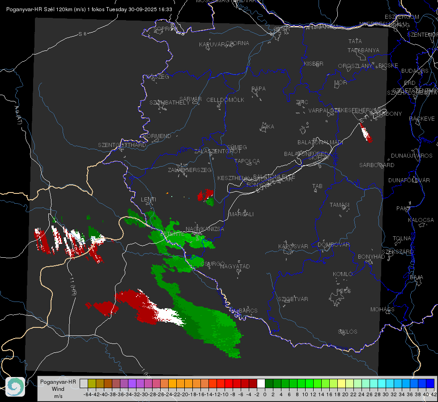Viewport: 438px width, 402px height.
Task: Select the TAB town label
Action: (x=317, y=186)
